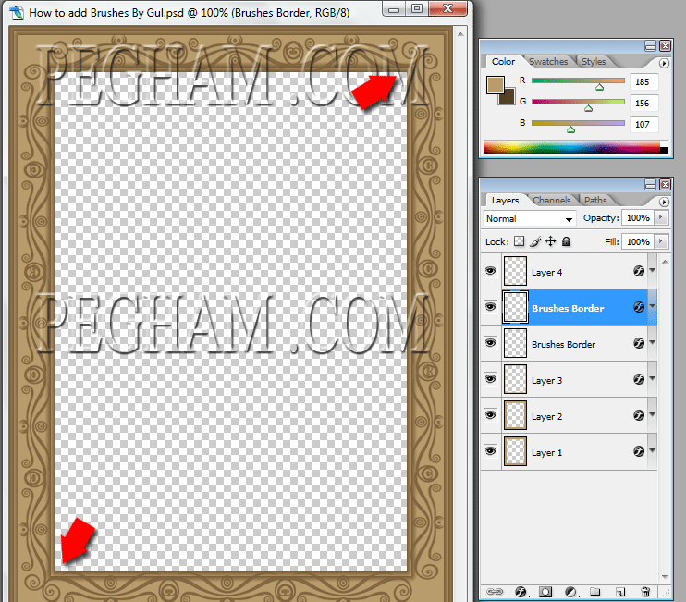
Task: Open Layers panel flyout menu
Action: click(664, 202)
